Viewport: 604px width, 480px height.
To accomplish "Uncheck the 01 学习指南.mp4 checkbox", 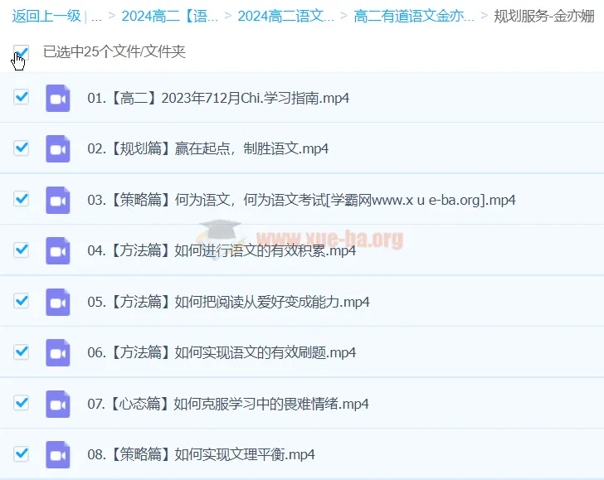I will [x=22, y=97].
